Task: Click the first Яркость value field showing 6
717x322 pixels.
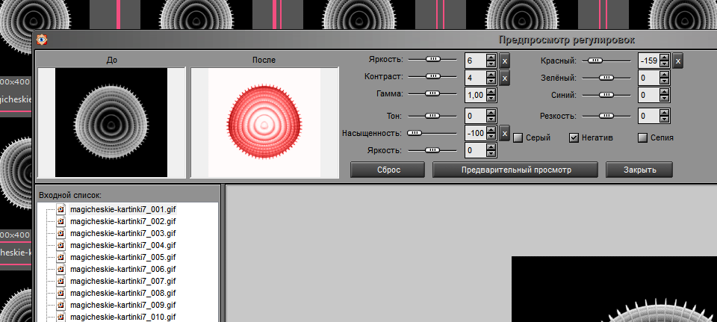Action: coord(476,61)
